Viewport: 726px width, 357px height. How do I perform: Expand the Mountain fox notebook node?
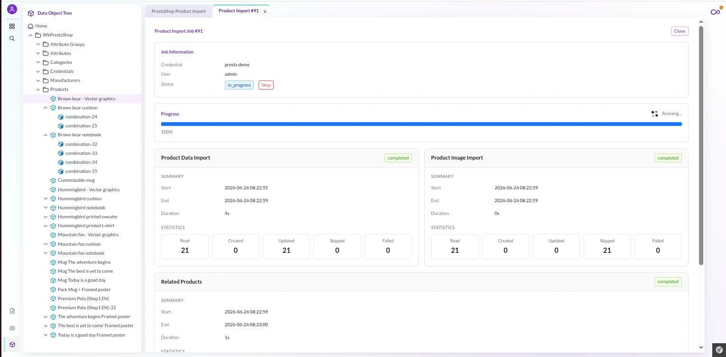tap(46, 253)
